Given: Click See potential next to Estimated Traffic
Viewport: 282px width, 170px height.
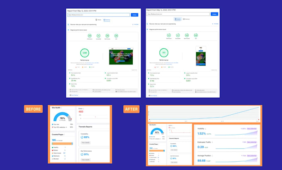Looking at the screenshot, I should click(252, 142).
